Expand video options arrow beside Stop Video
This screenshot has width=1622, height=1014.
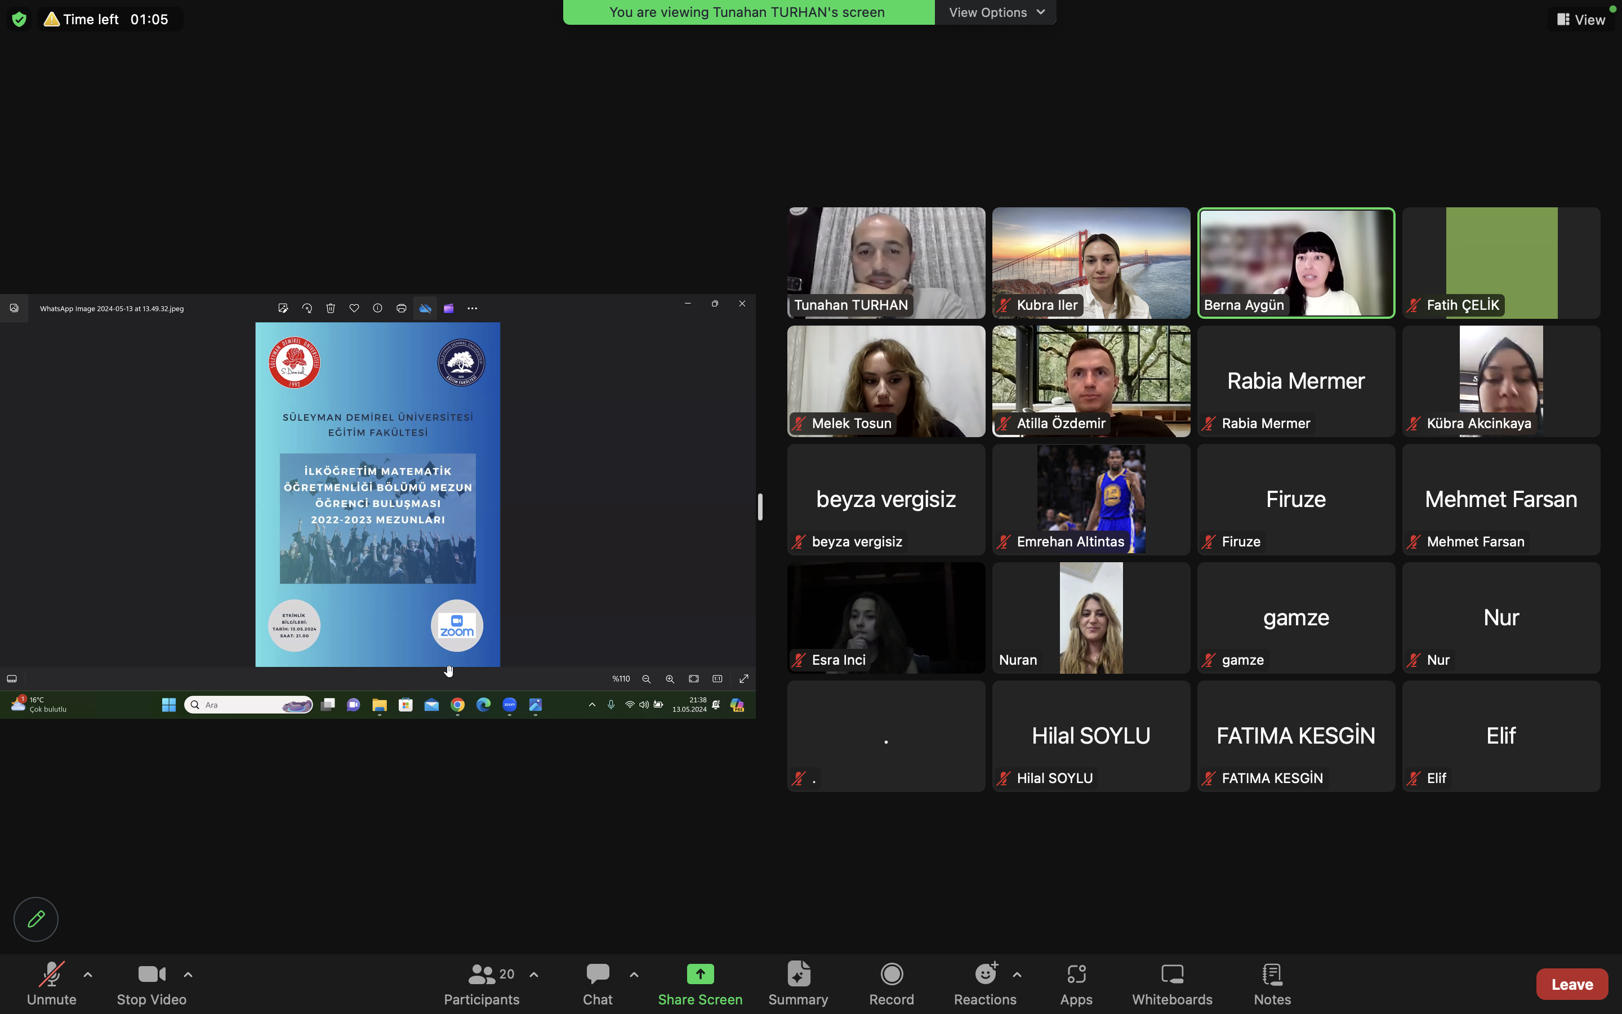point(188,975)
